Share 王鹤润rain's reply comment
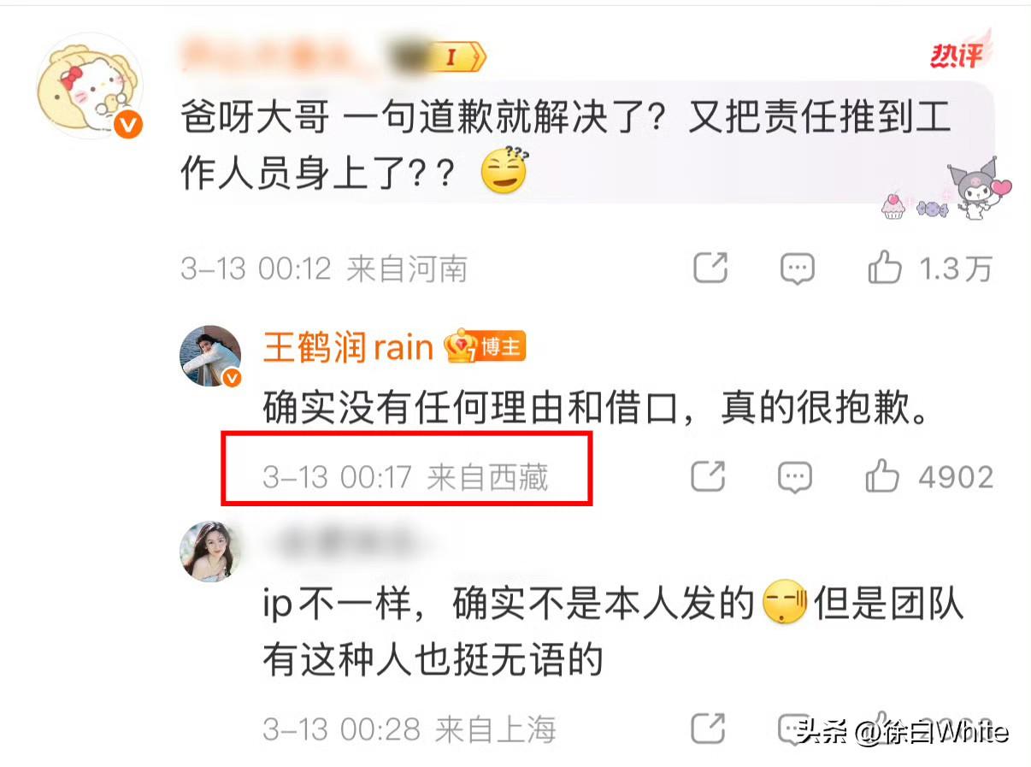The image size is (1031, 767). coord(709,476)
